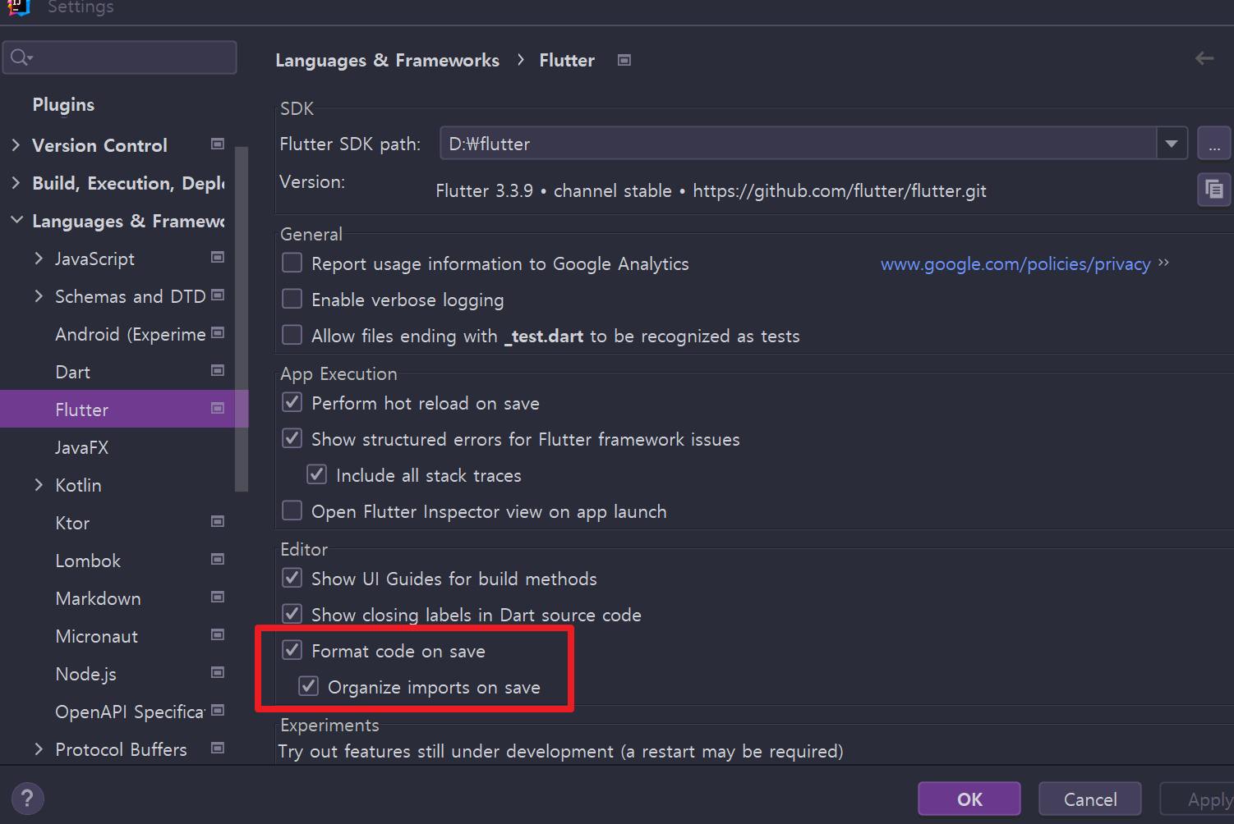Expand Kotlin tree node
Screen dimensions: 1234x824
point(39,485)
